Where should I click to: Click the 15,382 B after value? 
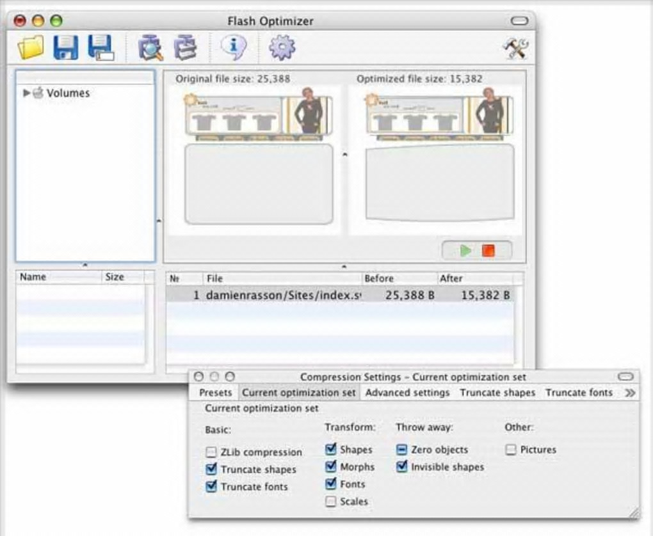pyautogui.click(x=485, y=296)
